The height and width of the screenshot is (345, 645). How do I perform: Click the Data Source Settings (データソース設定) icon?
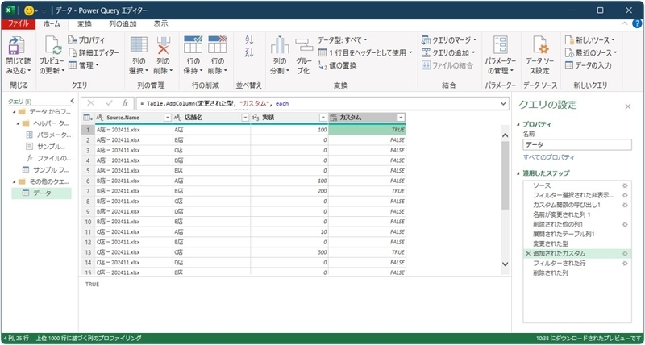pyautogui.click(x=539, y=45)
